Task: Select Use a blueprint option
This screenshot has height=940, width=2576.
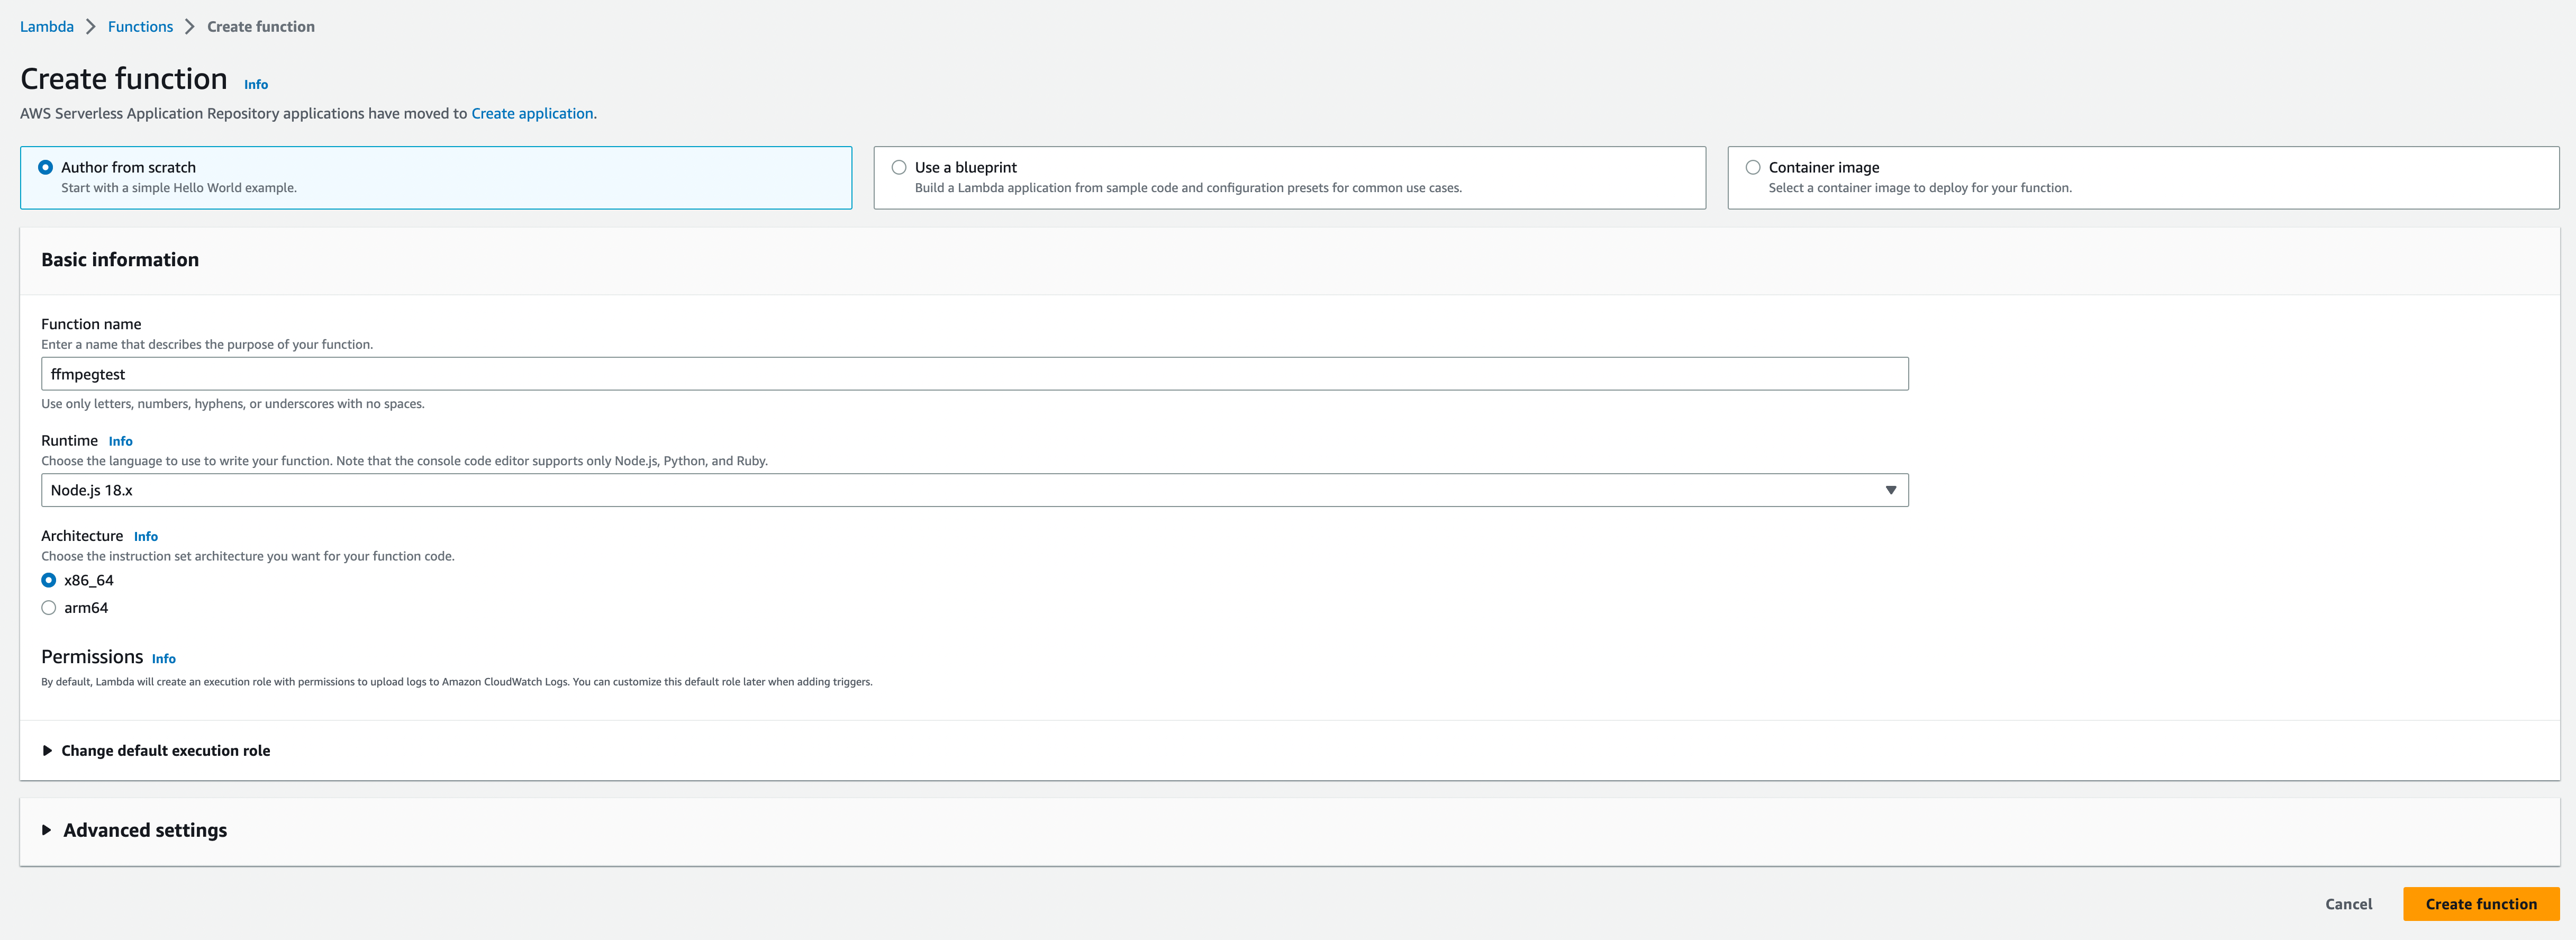Action: tap(899, 168)
